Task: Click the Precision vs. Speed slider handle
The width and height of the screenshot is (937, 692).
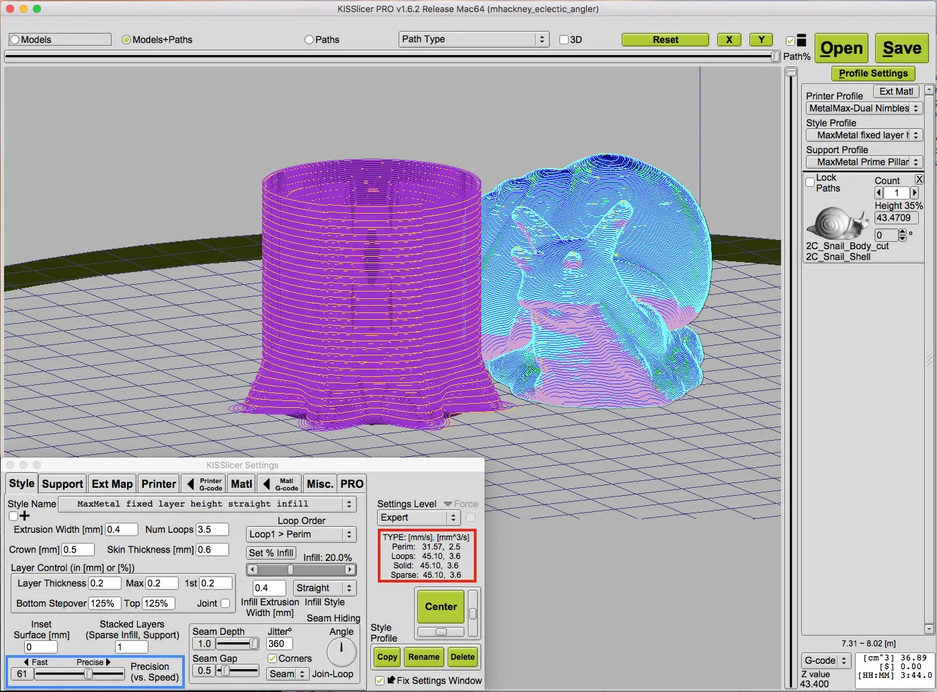Action: 88,674
